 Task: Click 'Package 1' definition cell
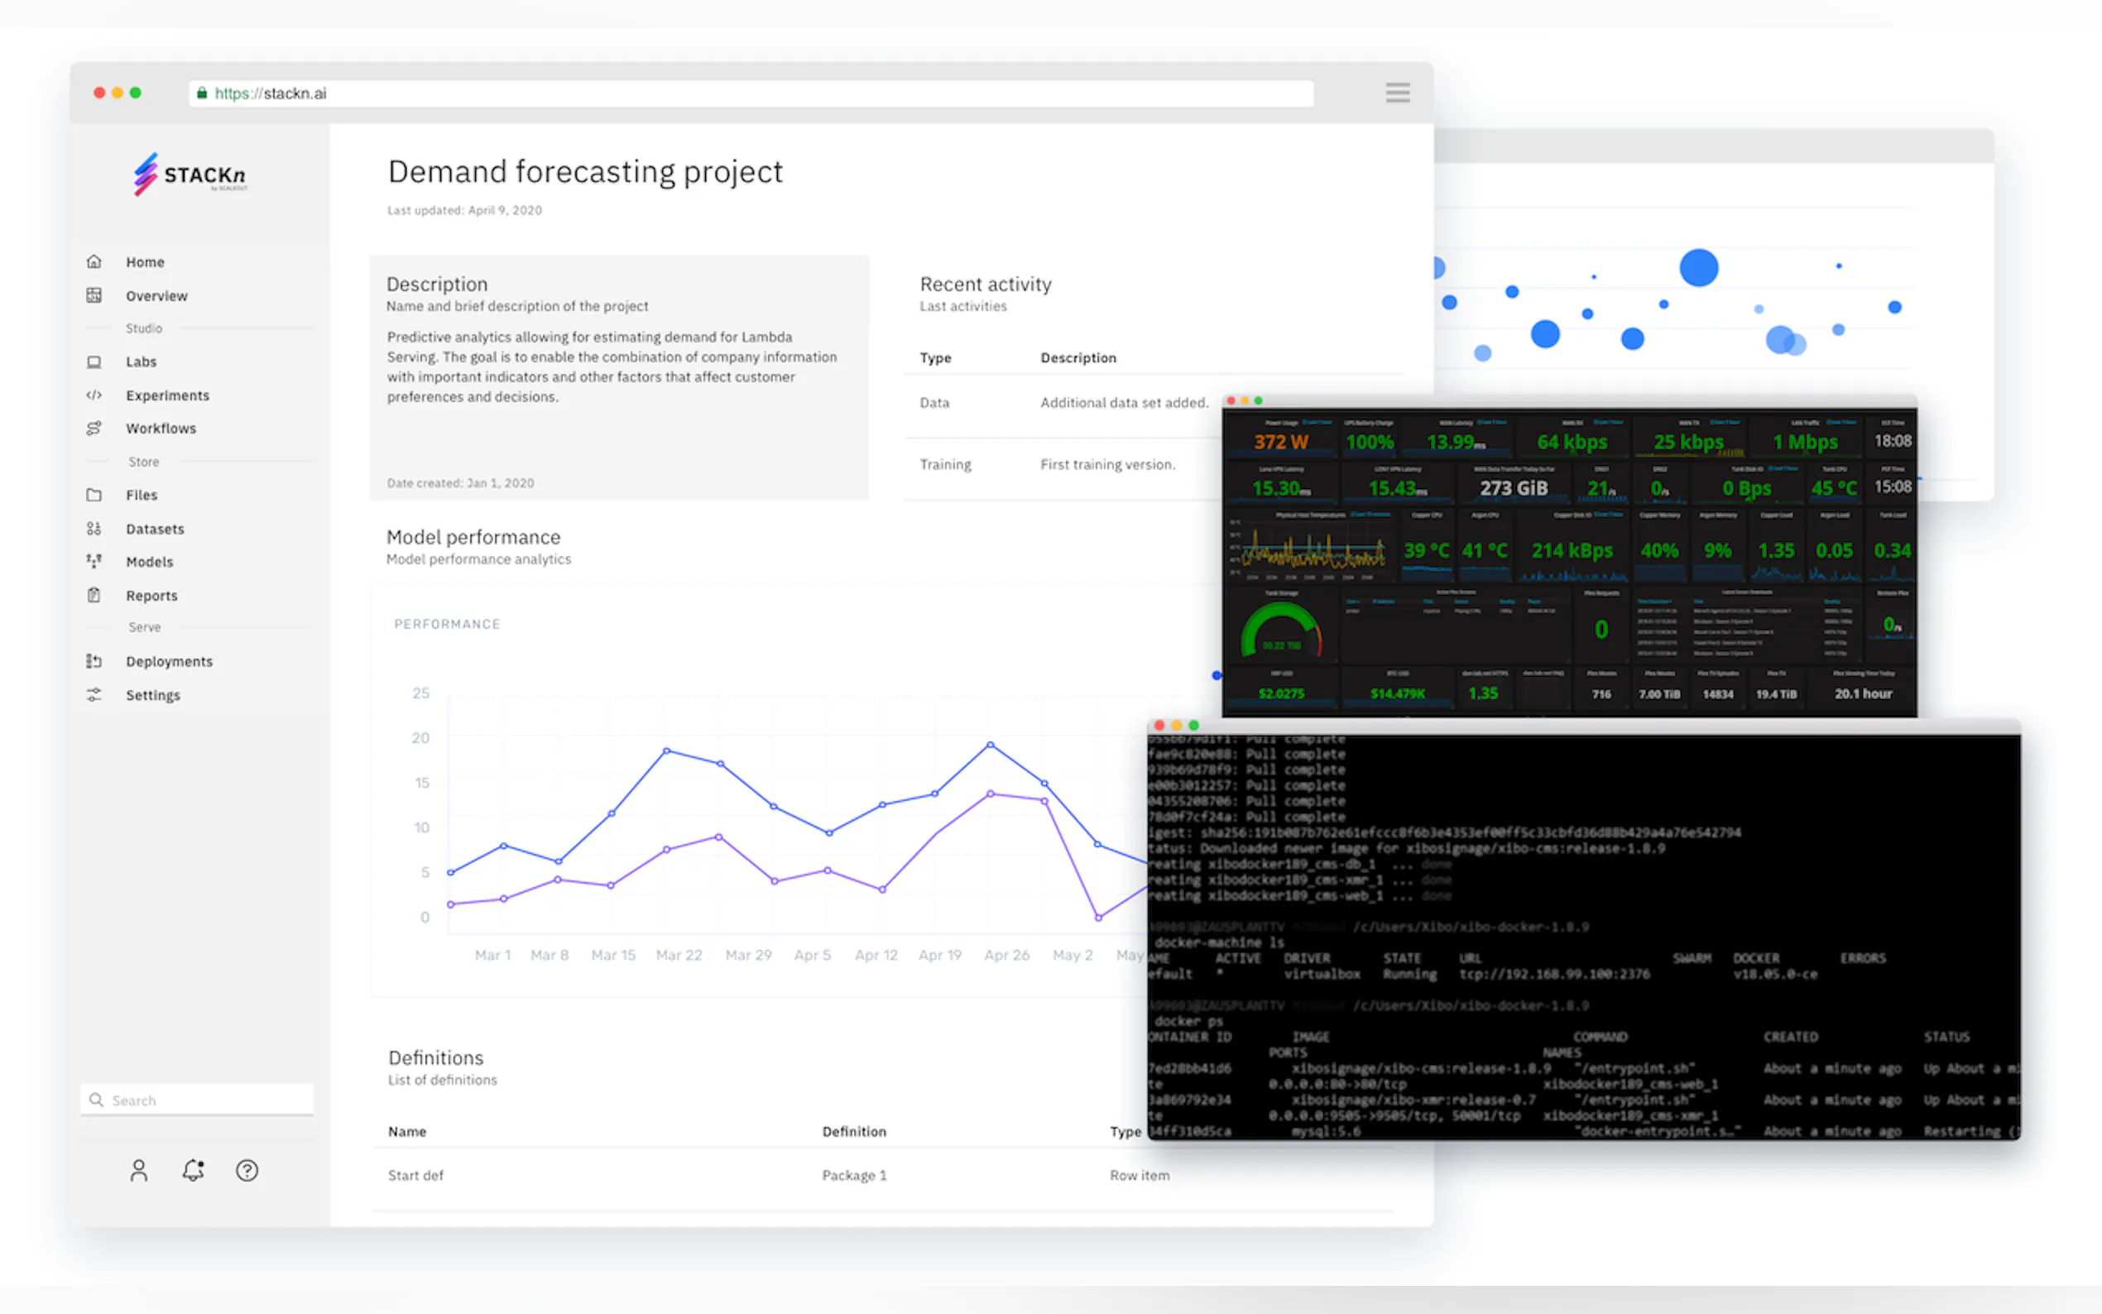pyautogui.click(x=854, y=1175)
